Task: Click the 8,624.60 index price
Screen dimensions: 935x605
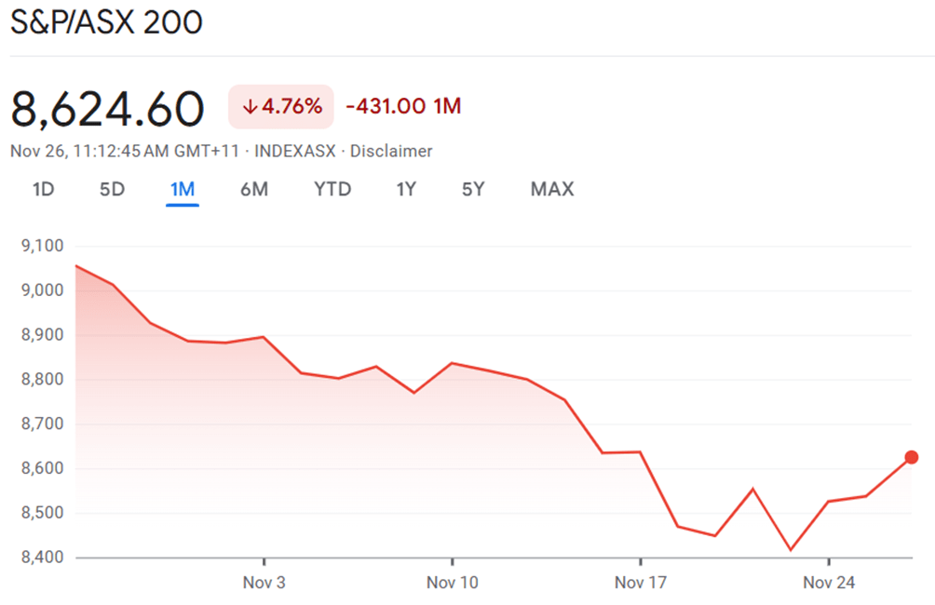Action: point(107,109)
